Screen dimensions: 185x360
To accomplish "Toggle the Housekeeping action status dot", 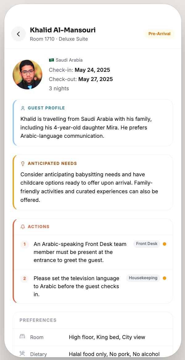I will tap(164, 278).
